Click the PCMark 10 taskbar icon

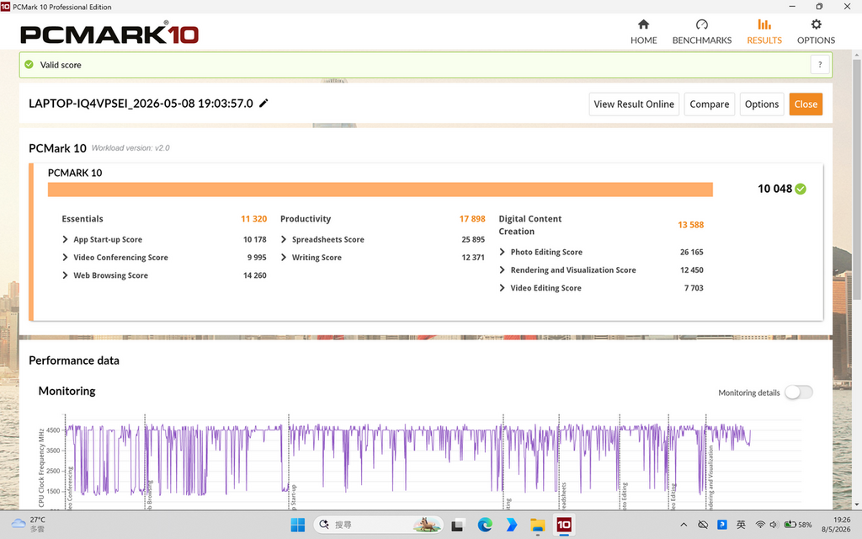pos(564,526)
